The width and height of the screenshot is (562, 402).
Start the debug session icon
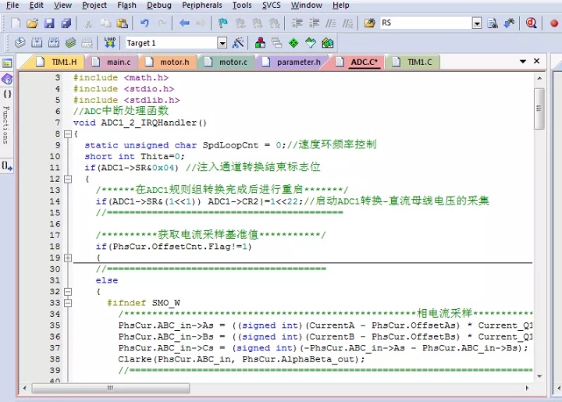[x=532, y=23]
